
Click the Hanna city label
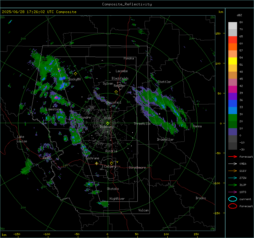197,126
